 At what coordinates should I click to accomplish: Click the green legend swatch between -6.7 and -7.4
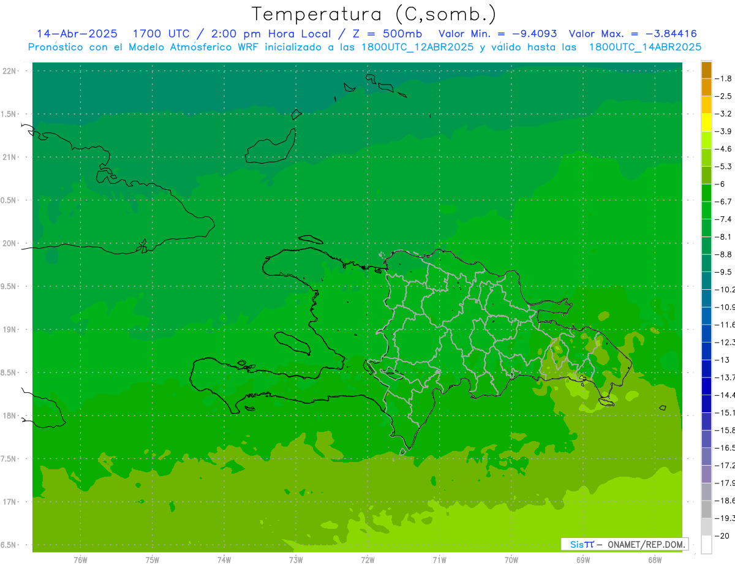pos(706,210)
